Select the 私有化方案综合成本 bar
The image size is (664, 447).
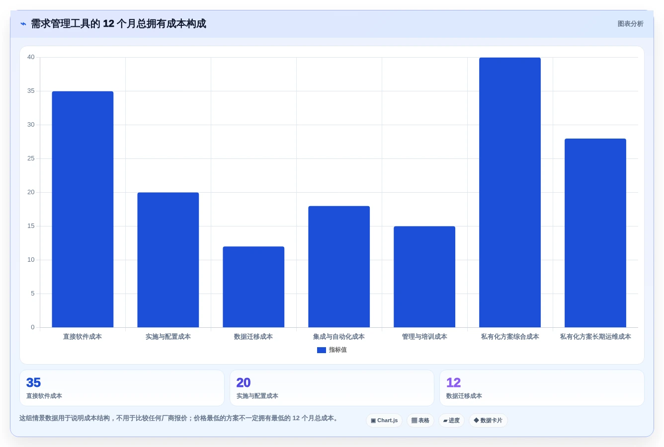pyautogui.click(x=510, y=192)
